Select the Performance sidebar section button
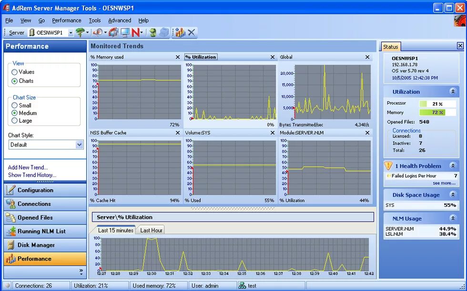 pyautogui.click(x=45, y=259)
